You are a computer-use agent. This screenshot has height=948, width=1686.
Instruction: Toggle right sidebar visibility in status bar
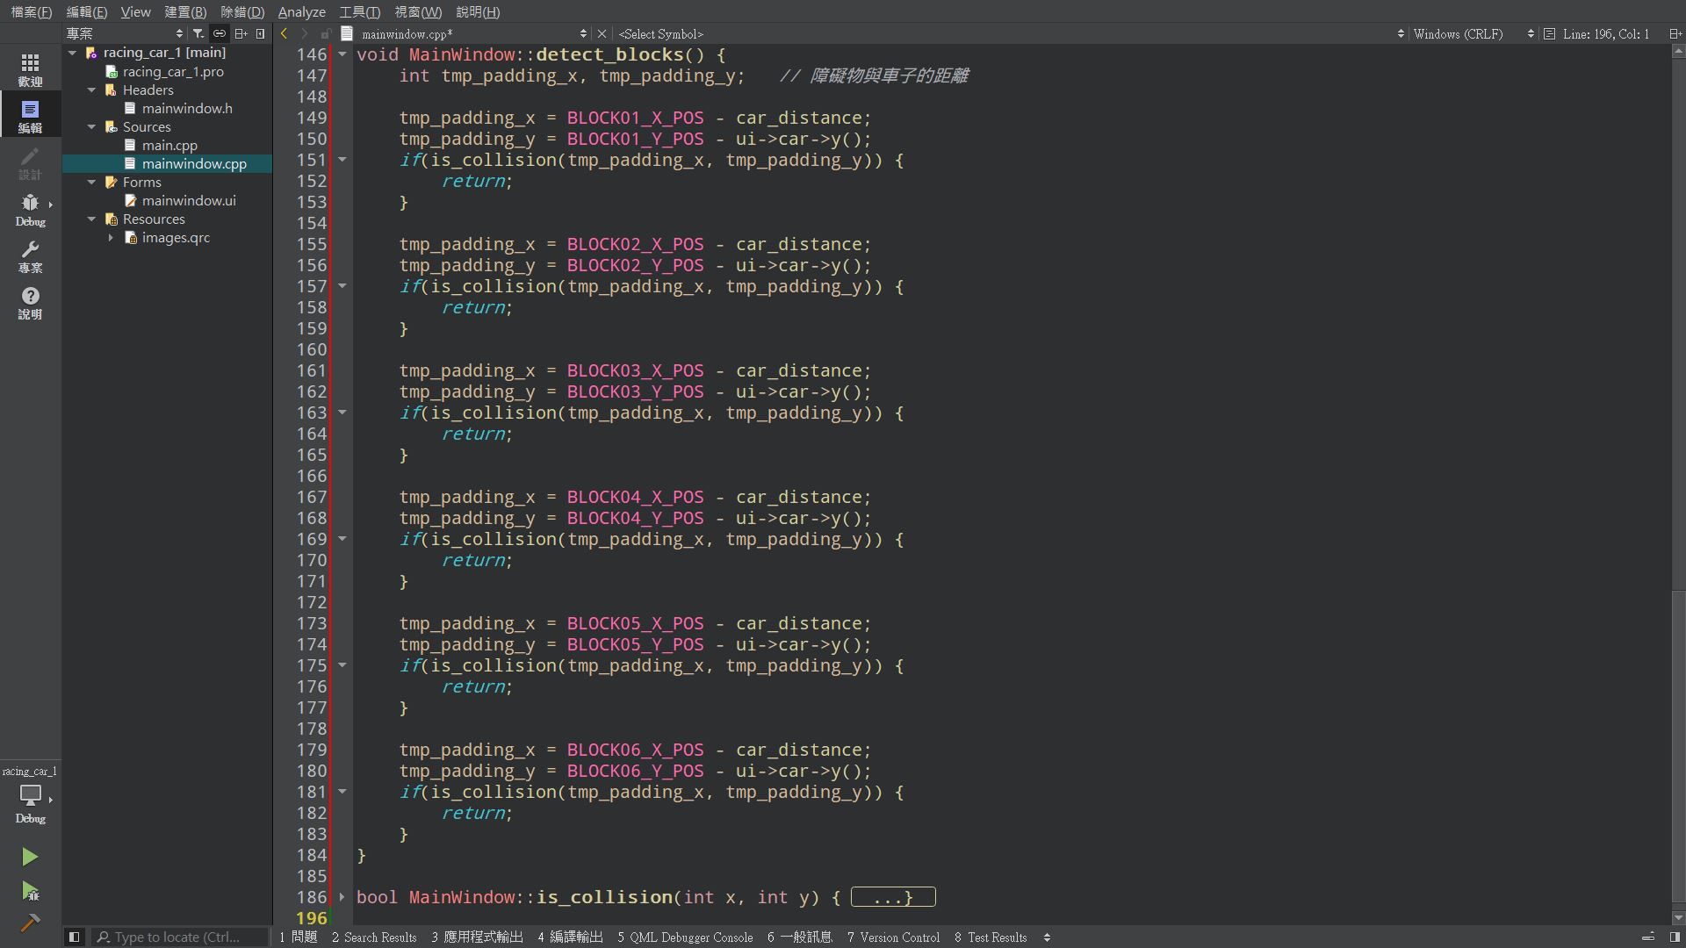[x=1675, y=937]
